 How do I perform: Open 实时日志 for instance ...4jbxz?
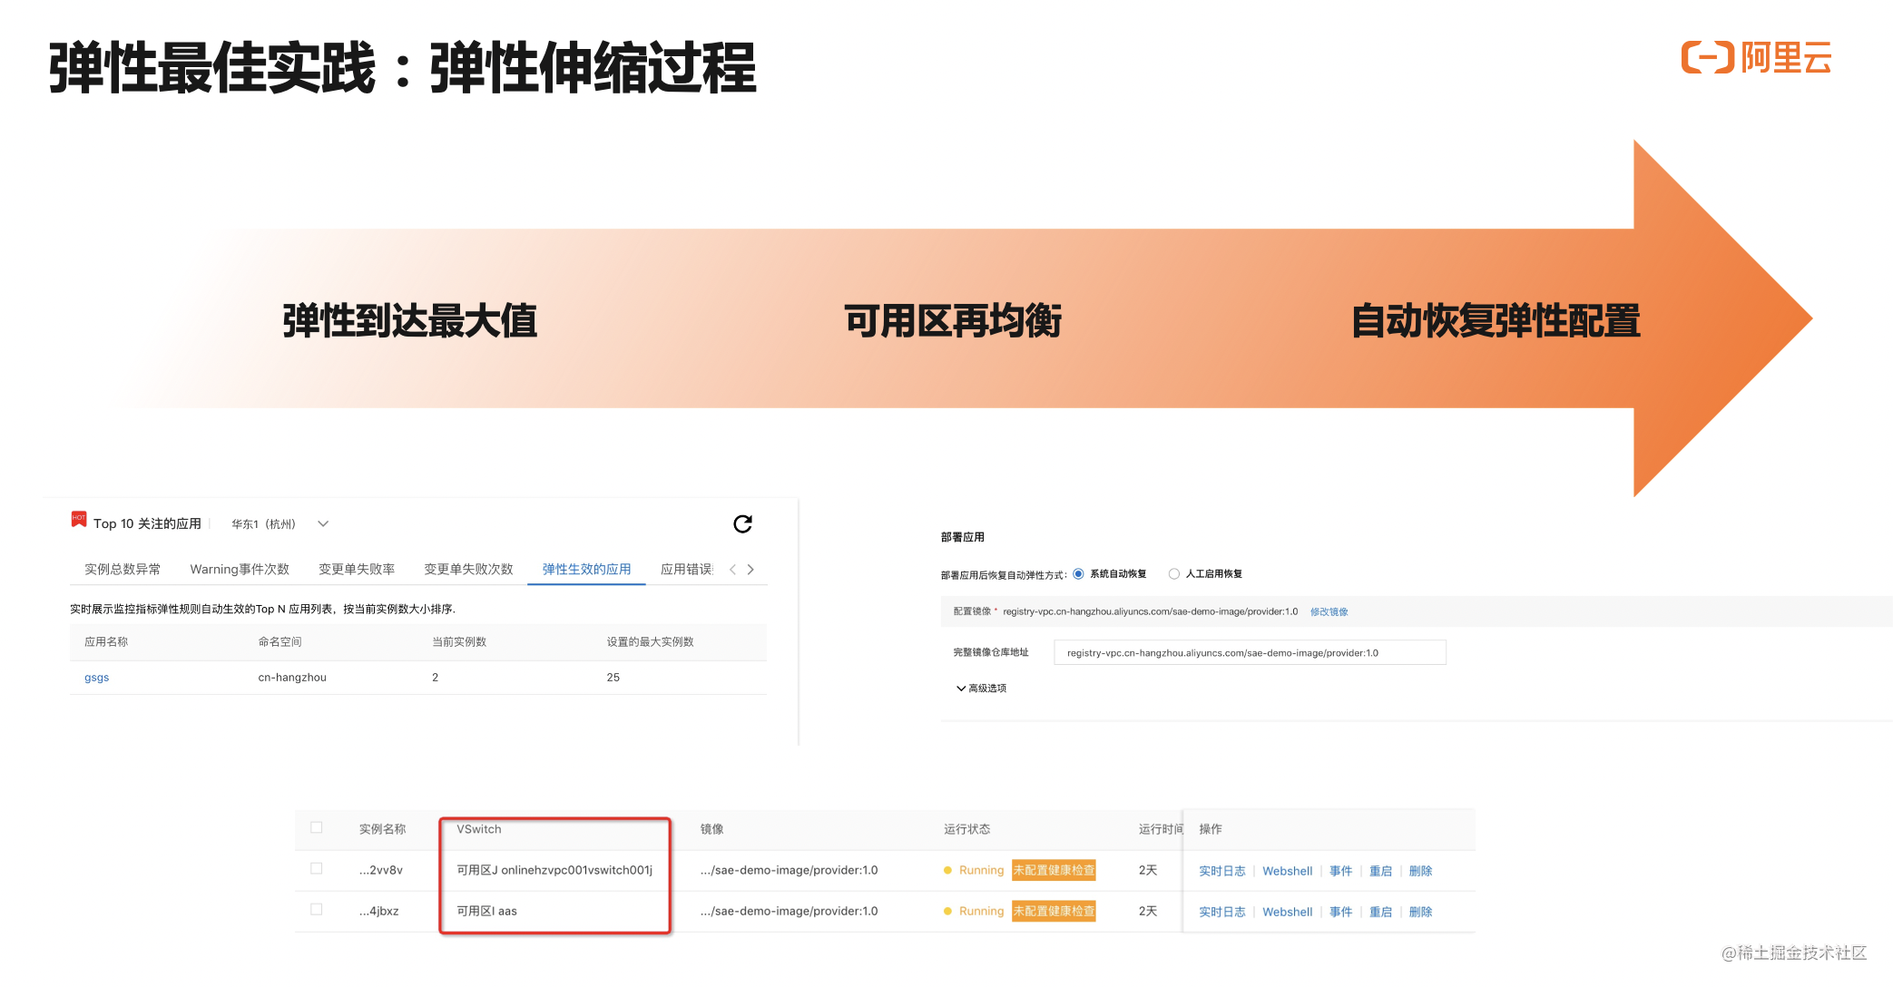(x=1221, y=912)
